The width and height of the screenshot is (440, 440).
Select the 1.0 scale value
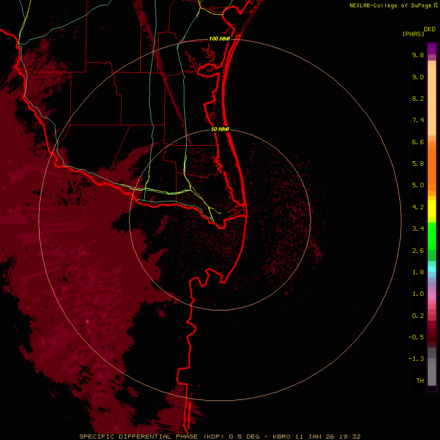click(418, 294)
